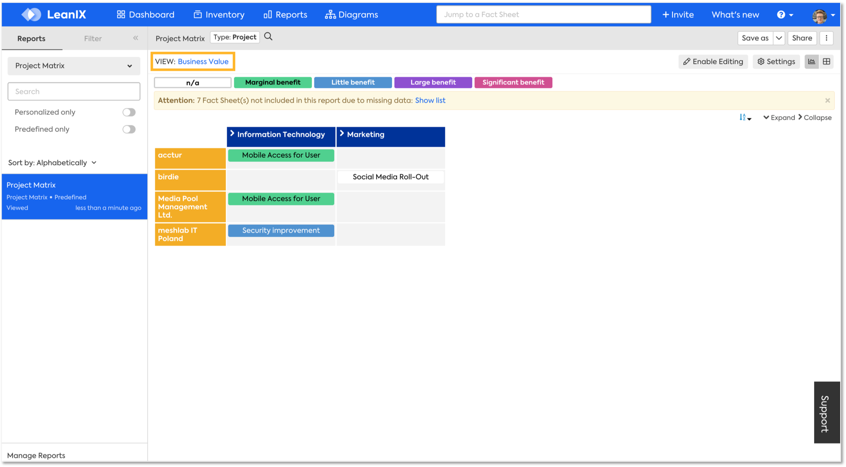
Task: Open the Inventory menu
Action: point(219,15)
